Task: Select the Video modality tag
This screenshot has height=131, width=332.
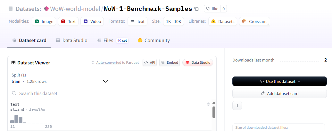Action: click(92, 21)
